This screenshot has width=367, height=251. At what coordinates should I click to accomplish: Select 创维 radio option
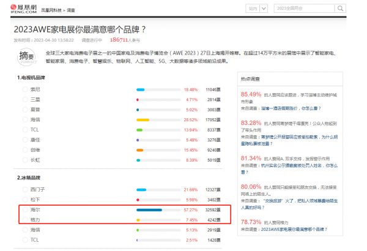coord(25,150)
